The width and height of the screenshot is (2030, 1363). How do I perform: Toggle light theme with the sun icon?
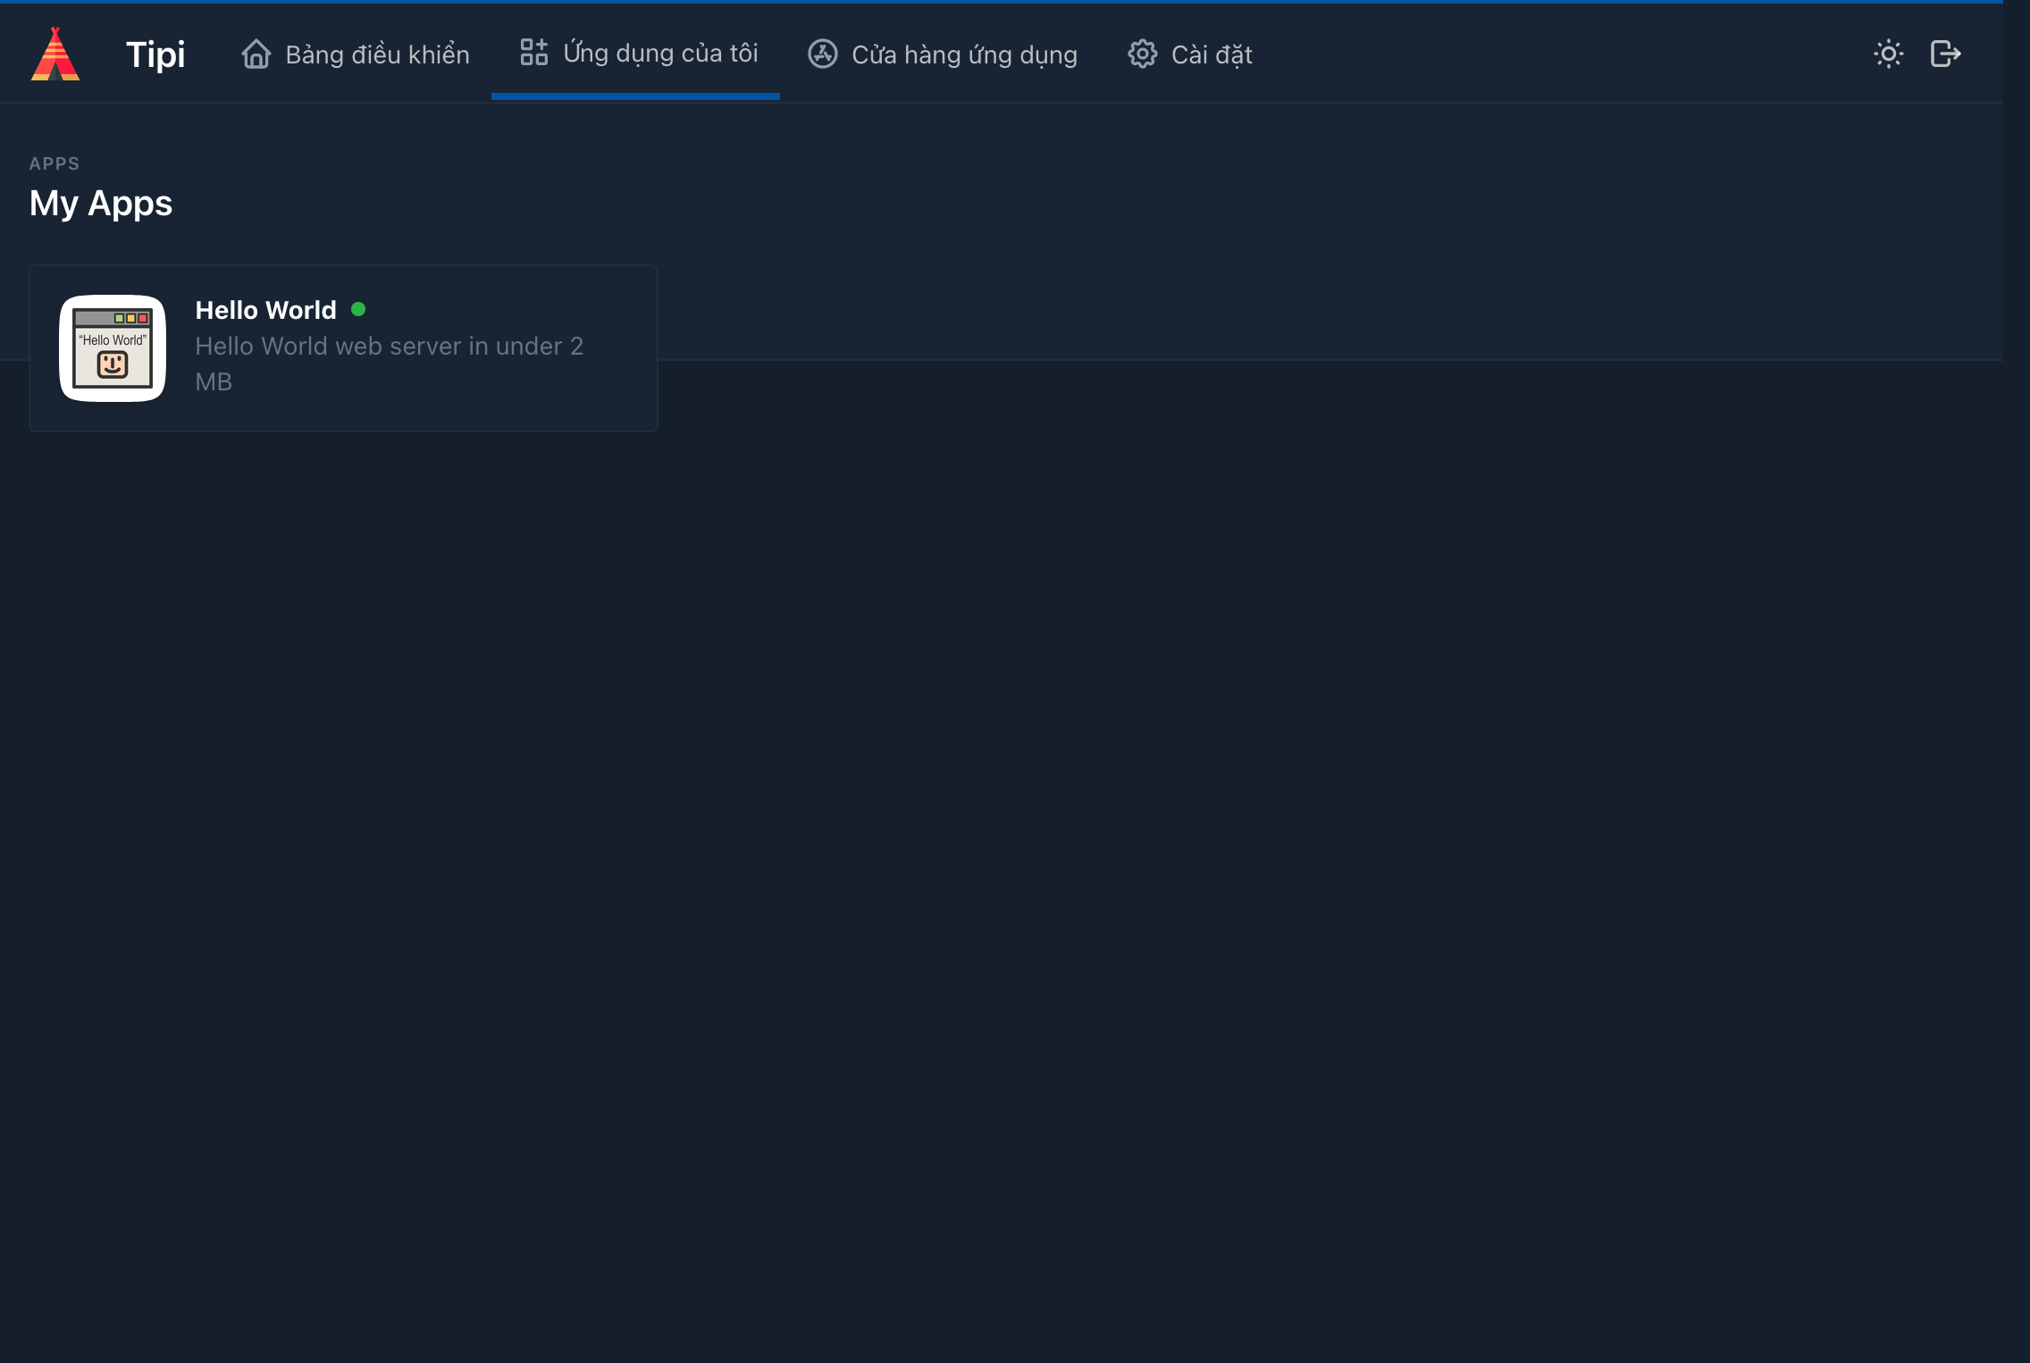point(1888,54)
